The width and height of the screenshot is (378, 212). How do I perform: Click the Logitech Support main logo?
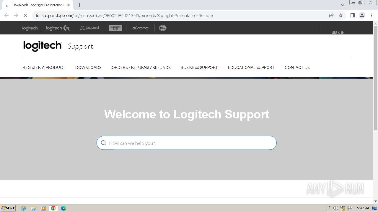pyautogui.click(x=58, y=46)
